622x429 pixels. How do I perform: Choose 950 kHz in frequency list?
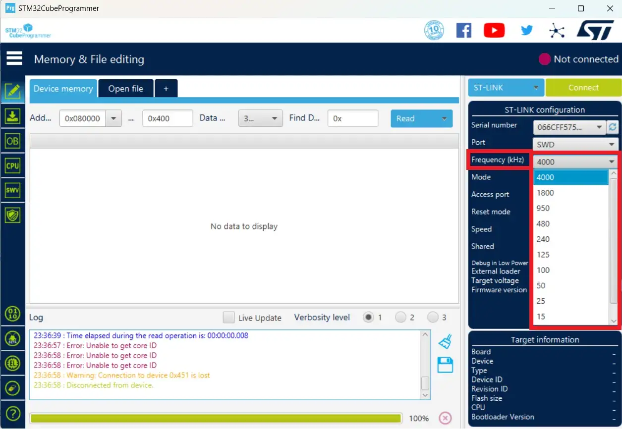(x=571, y=208)
